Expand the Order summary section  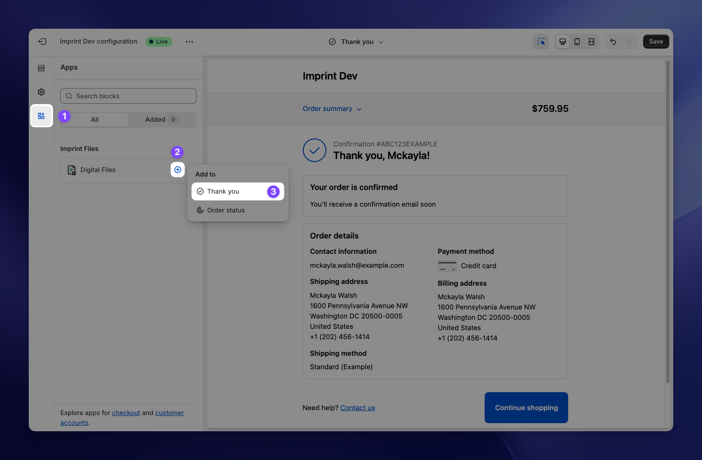tap(332, 109)
